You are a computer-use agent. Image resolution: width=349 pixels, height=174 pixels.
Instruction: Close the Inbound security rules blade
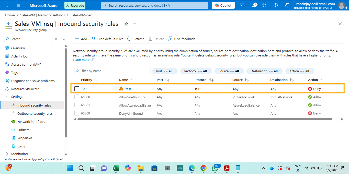pyautogui.click(x=340, y=24)
